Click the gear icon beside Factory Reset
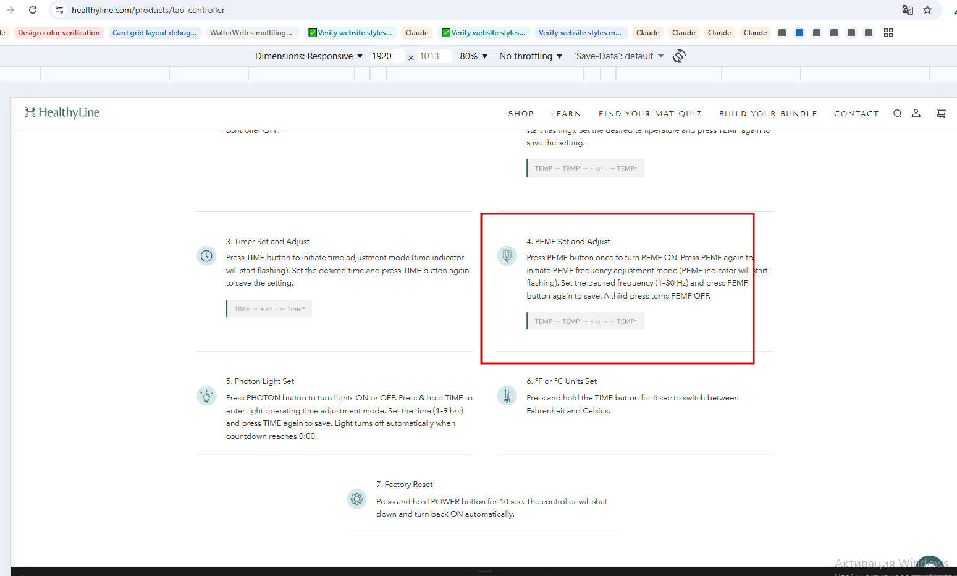Screen dimensions: 957x576 click(356, 499)
